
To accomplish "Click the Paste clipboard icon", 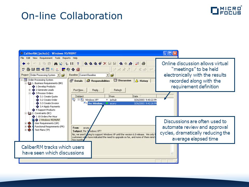I will [x=49, y=64].
